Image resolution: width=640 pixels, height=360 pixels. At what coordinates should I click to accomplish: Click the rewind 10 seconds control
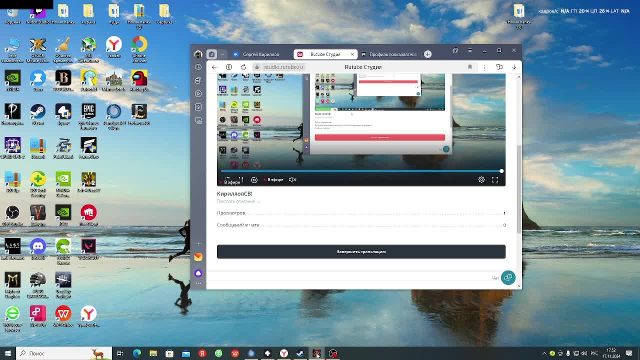254,179
